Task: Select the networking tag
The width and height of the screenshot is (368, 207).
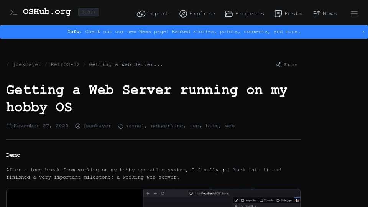Action: (x=167, y=126)
